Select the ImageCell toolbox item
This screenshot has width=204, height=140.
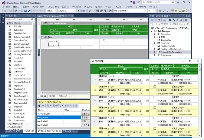18,61
